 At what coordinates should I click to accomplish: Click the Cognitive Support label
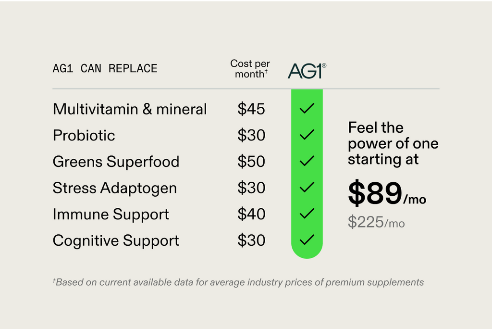[x=116, y=240]
